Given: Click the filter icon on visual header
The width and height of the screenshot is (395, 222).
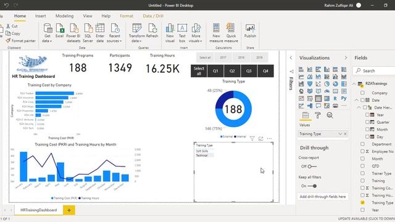Looking at the screenshot, I should pyautogui.click(x=252, y=138).
